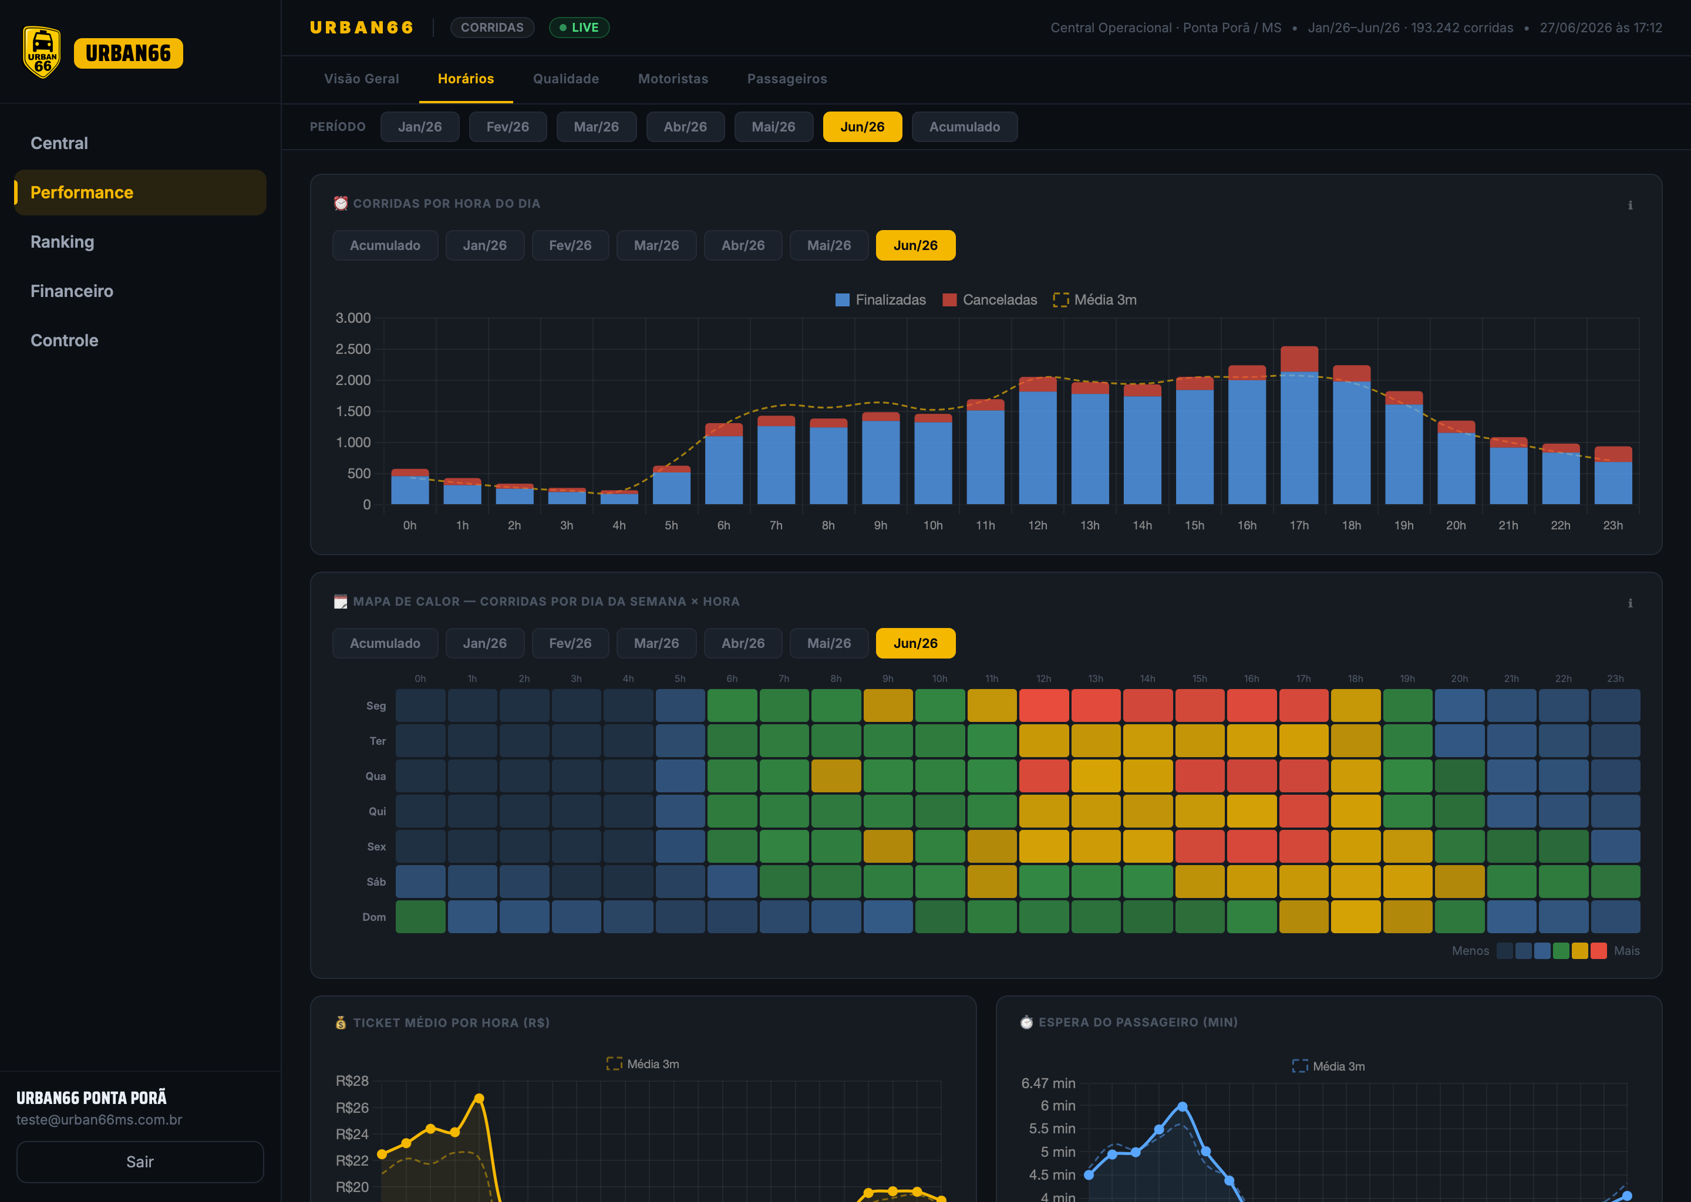The image size is (1691, 1202).
Task: Open info icon on the Mapa de Calor card
Action: click(x=1629, y=603)
